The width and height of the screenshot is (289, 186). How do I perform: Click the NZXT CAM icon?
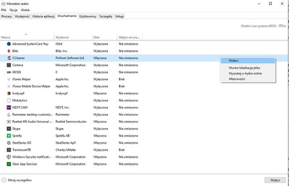9,108
